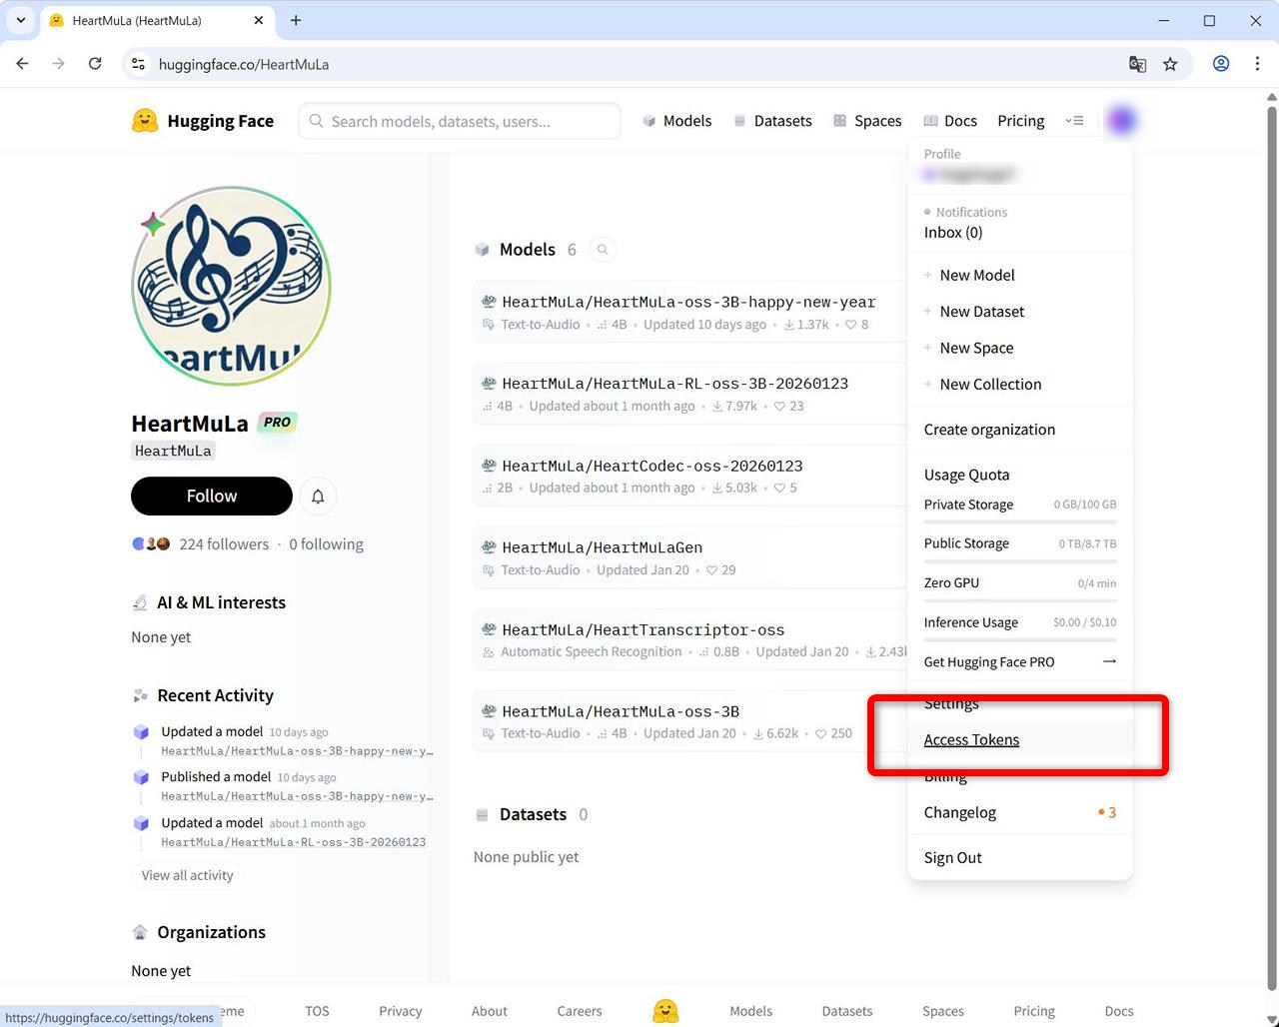Open the navigation overflow menu icon
Screen dimensions: 1279x1027
1074,121
